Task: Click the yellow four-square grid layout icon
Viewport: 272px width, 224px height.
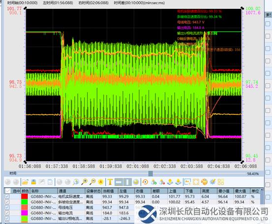Action: tap(221, 182)
